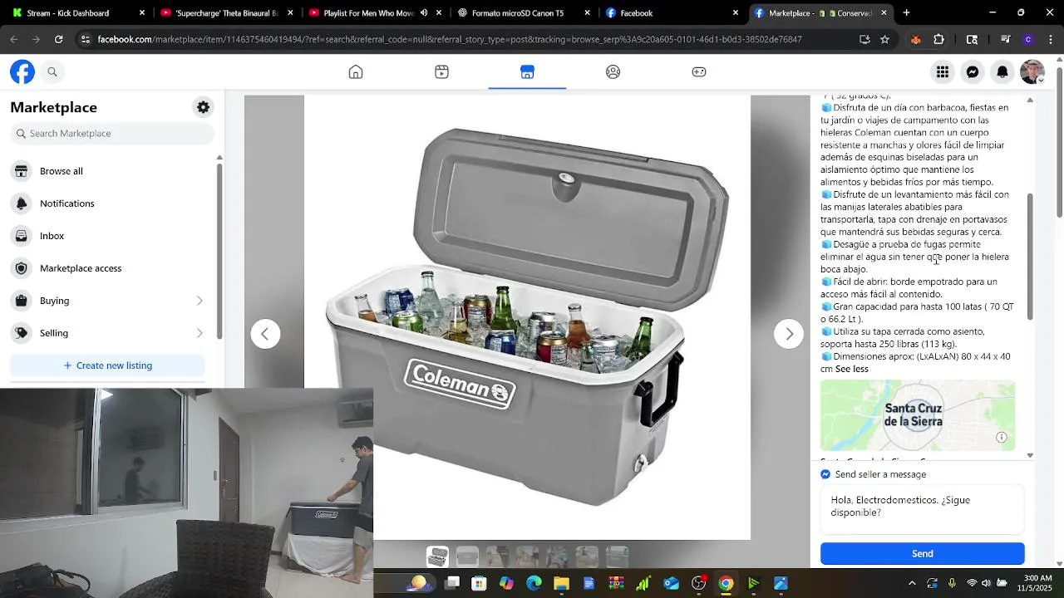Mute the audio-playing Playlist tab speaker

tap(424, 13)
